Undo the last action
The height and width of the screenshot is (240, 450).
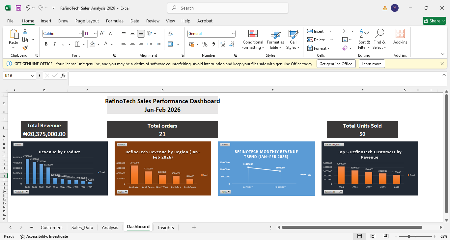coord(28,8)
